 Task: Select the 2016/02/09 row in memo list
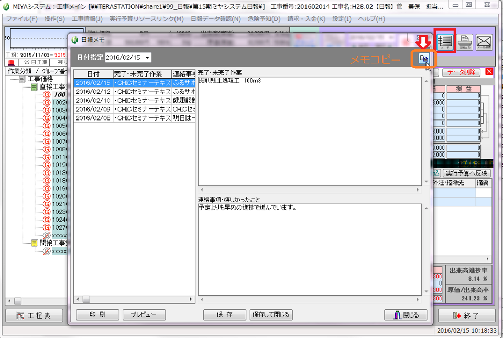point(134,109)
